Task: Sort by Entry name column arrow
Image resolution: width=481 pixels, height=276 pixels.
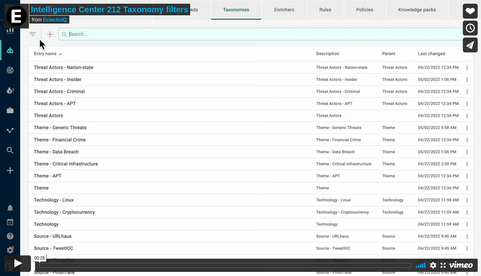Action: [x=61, y=54]
